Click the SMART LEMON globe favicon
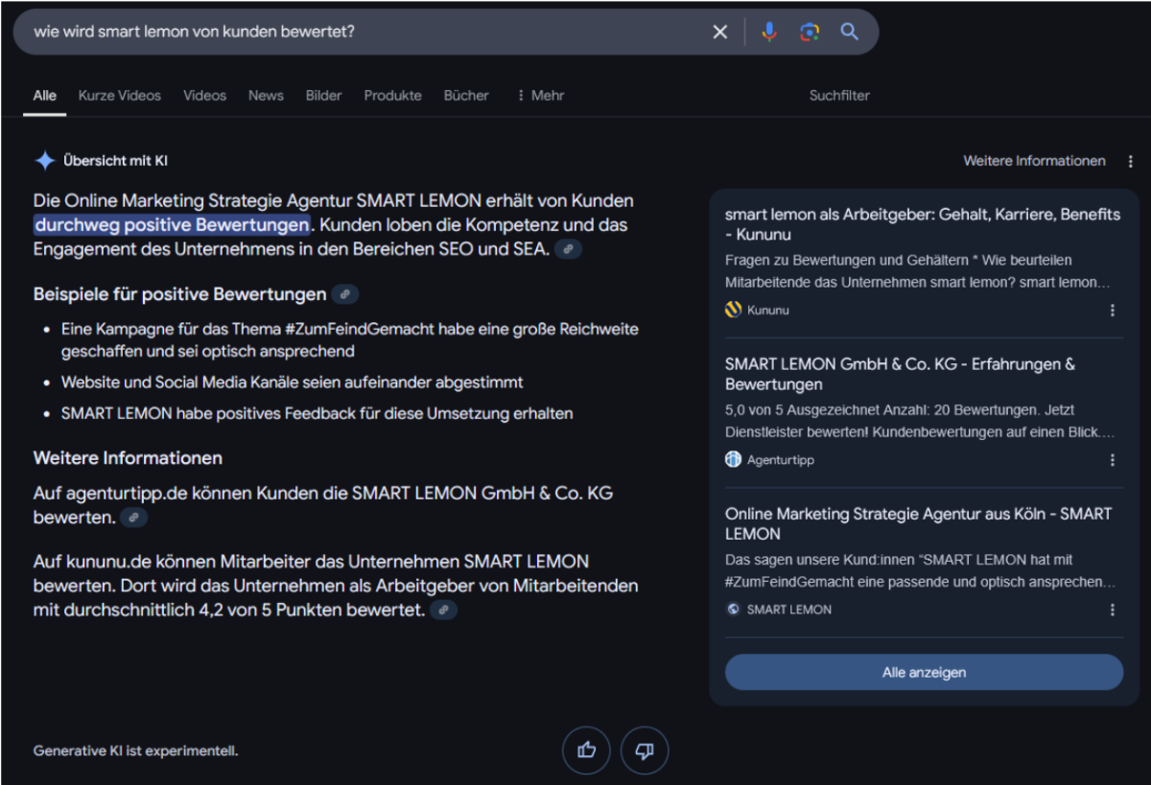The width and height of the screenshot is (1151, 785). coord(734,609)
